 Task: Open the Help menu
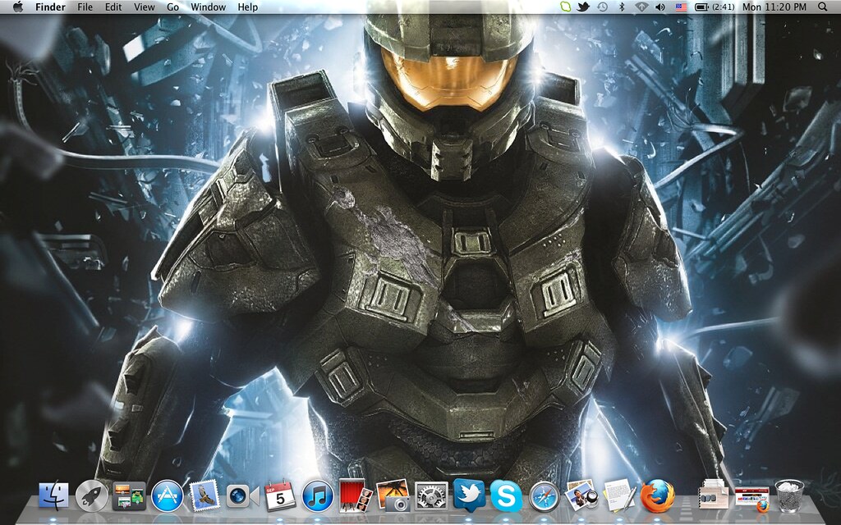(x=248, y=7)
